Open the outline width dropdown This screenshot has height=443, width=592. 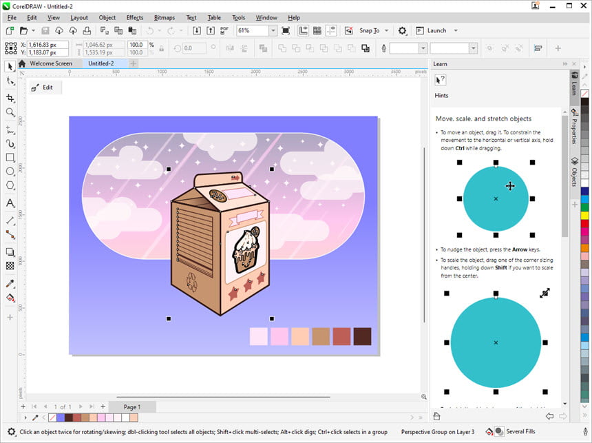coord(423,48)
